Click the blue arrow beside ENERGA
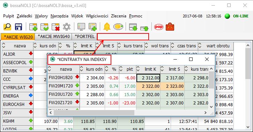Viewport: 253px width, 132px height. click(31, 95)
